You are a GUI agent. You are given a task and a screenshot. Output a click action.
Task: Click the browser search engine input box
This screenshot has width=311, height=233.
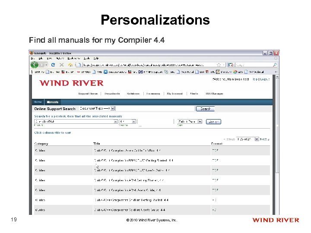point(254,65)
